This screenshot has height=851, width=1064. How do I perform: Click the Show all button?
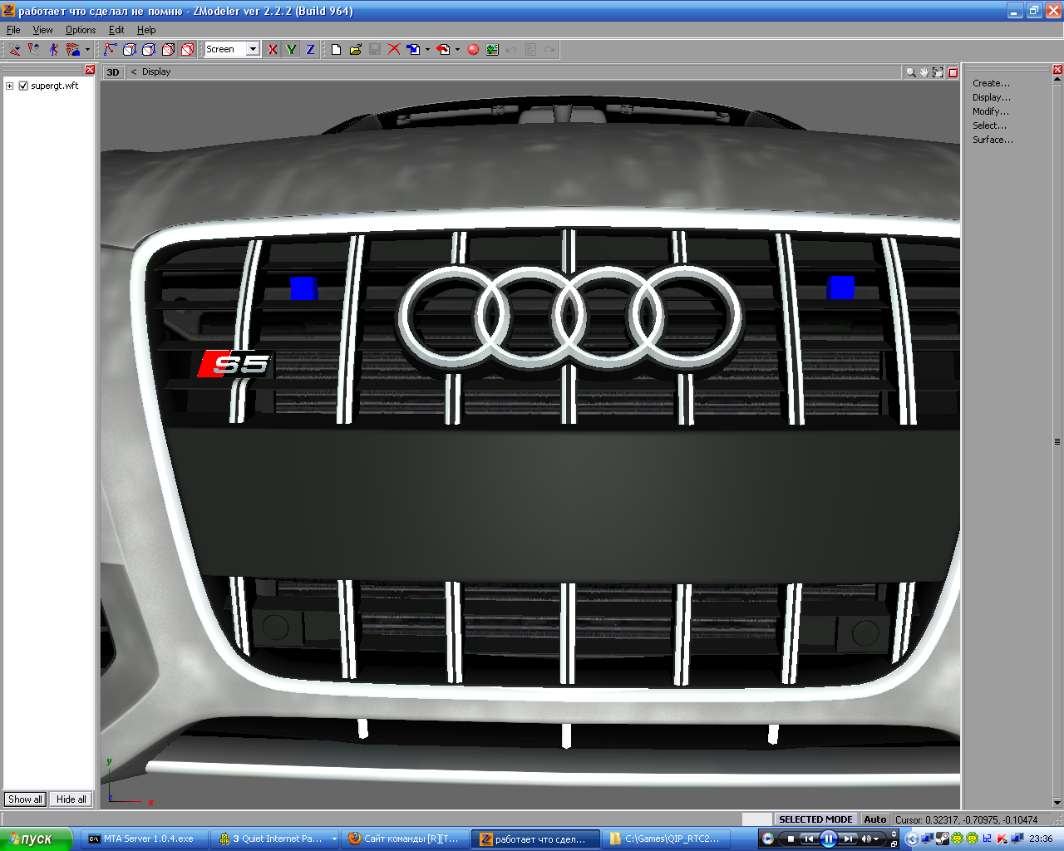pyautogui.click(x=25, y=799)
